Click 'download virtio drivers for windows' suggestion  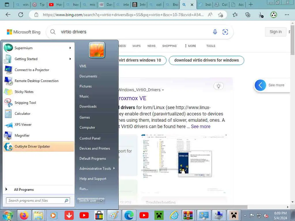[x=206, y=60]
